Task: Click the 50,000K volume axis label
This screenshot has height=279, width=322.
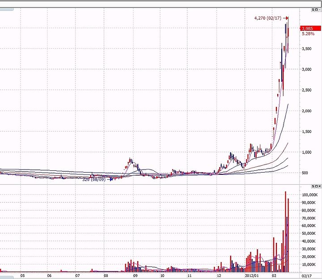Action: click(x=309, y=233)
